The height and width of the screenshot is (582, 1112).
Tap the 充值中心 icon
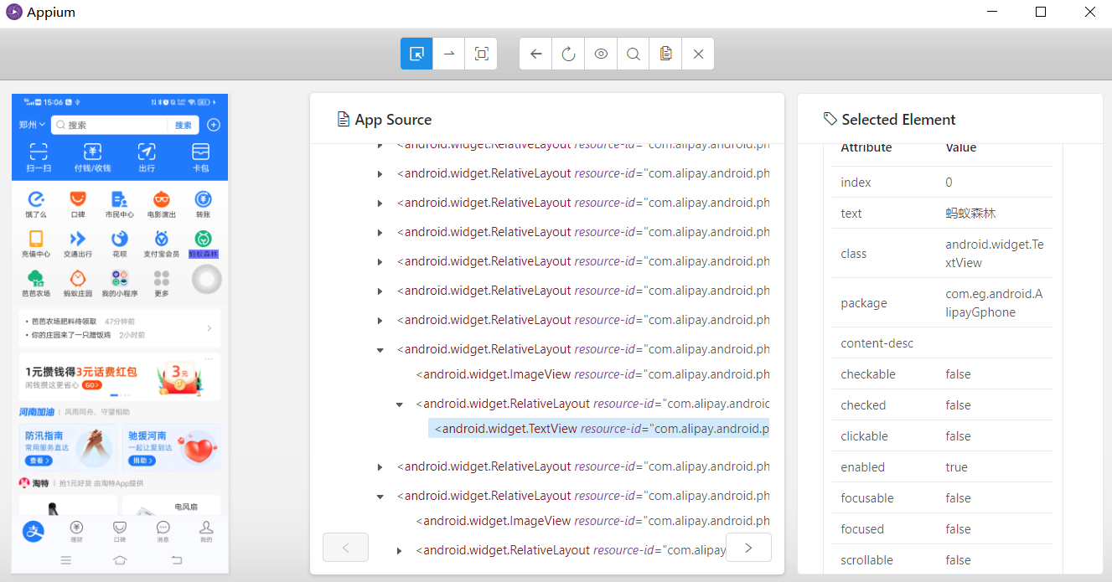(36, 239)
